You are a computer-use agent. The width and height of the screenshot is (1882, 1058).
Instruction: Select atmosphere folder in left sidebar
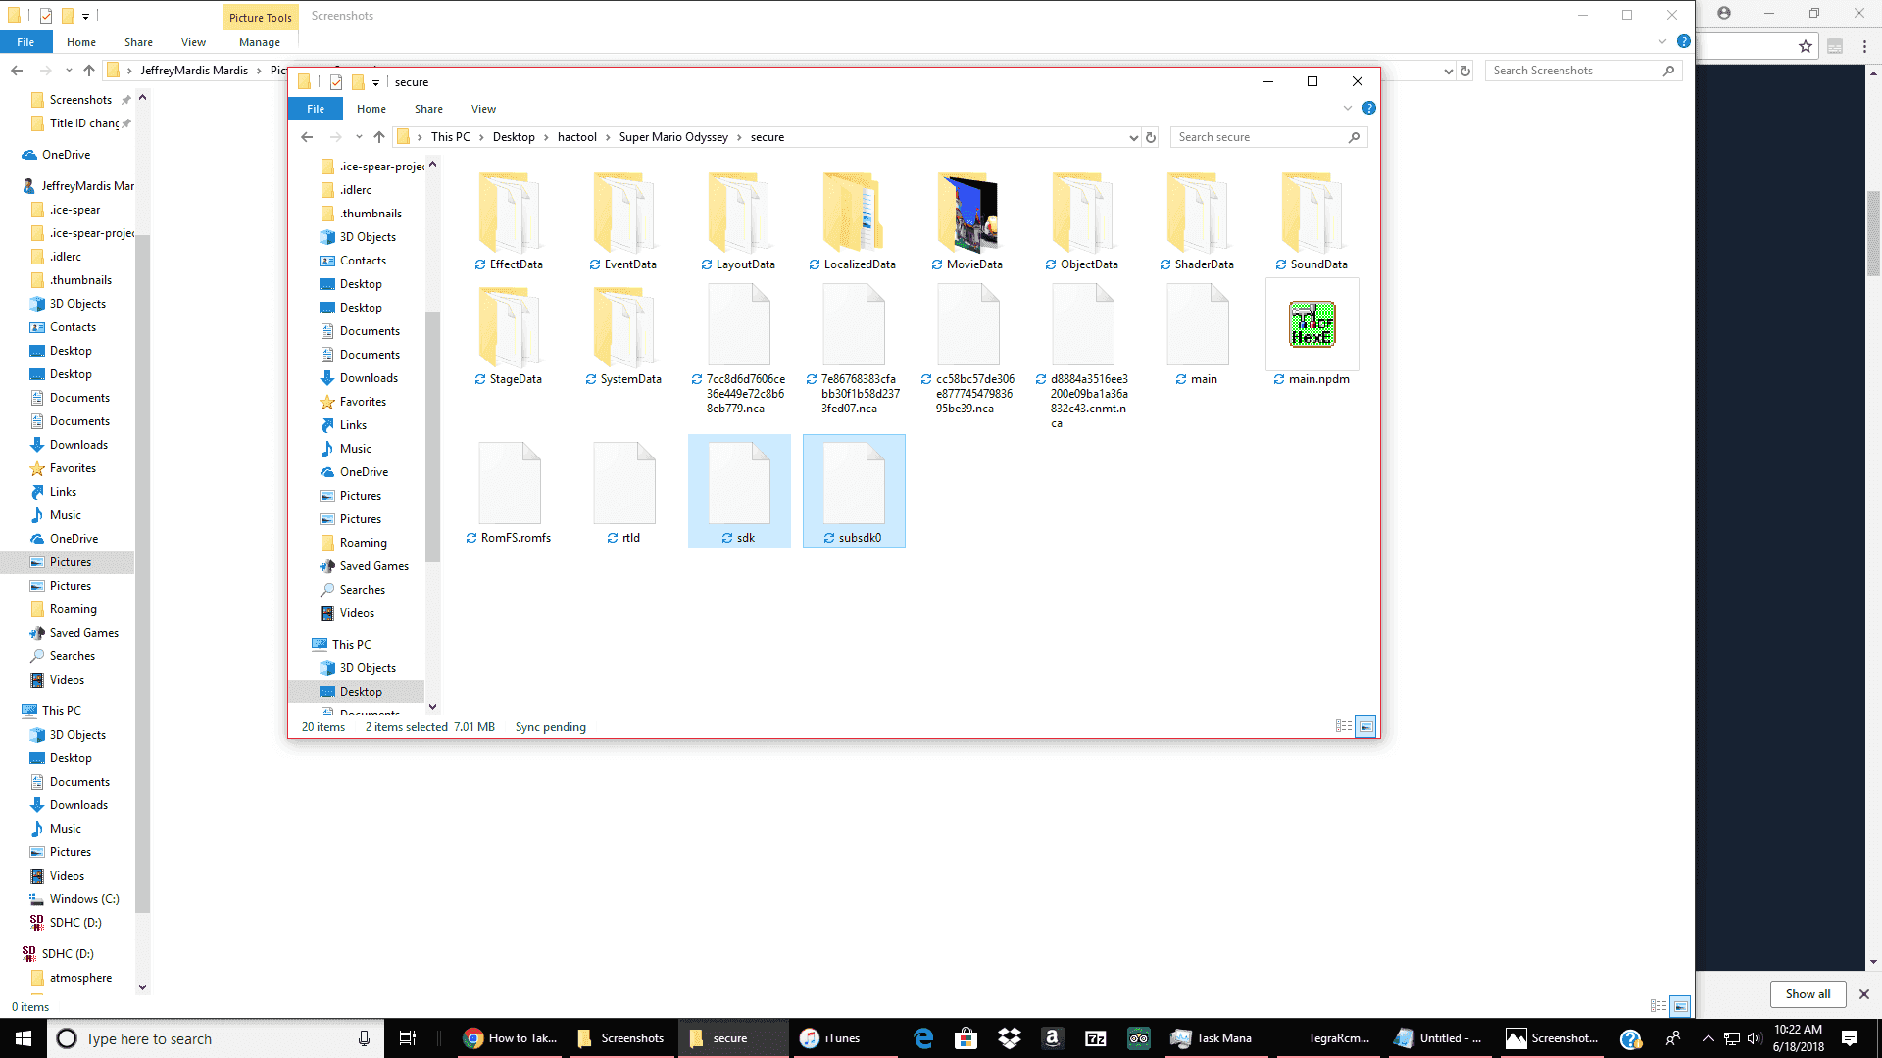80,978
